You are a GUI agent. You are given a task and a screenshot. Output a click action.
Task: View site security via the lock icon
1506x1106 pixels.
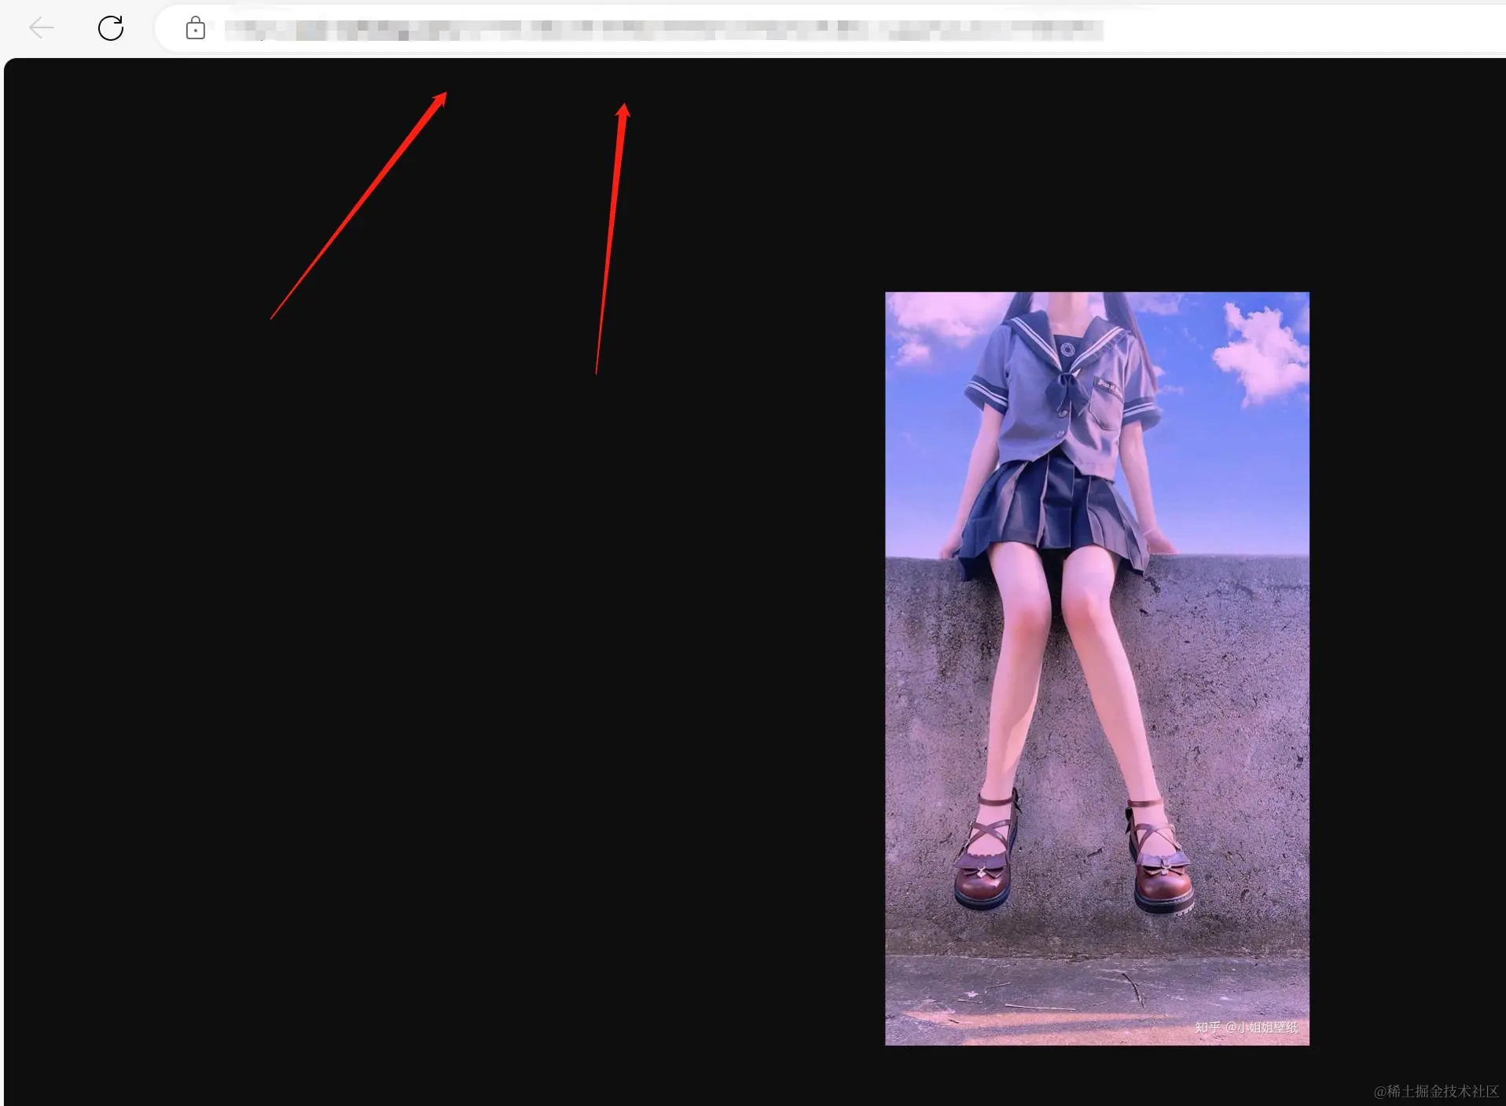point(195,29)
